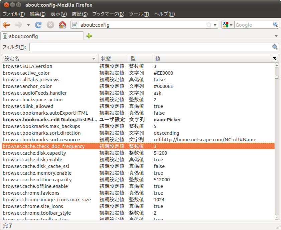Screen dimensions: 281x230
Task: Open the ヘルプ(H) menu
Action: tap(164, 14)
